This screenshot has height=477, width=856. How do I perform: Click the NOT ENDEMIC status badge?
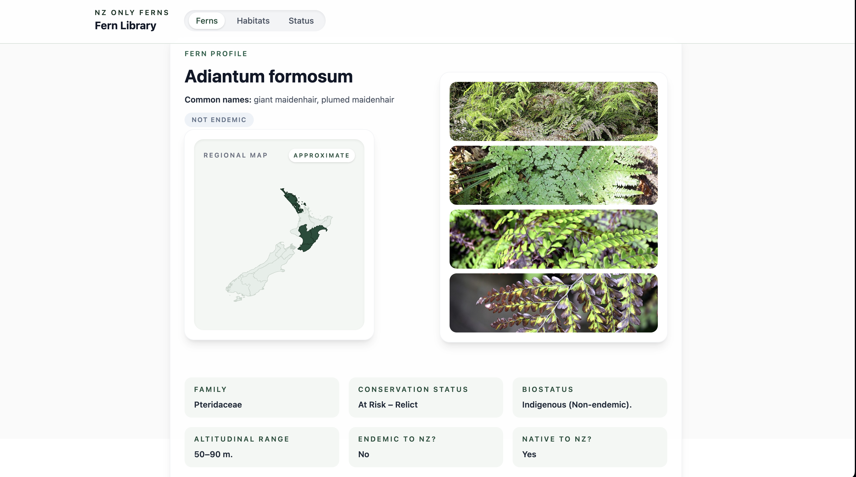[x=219, y=120]
